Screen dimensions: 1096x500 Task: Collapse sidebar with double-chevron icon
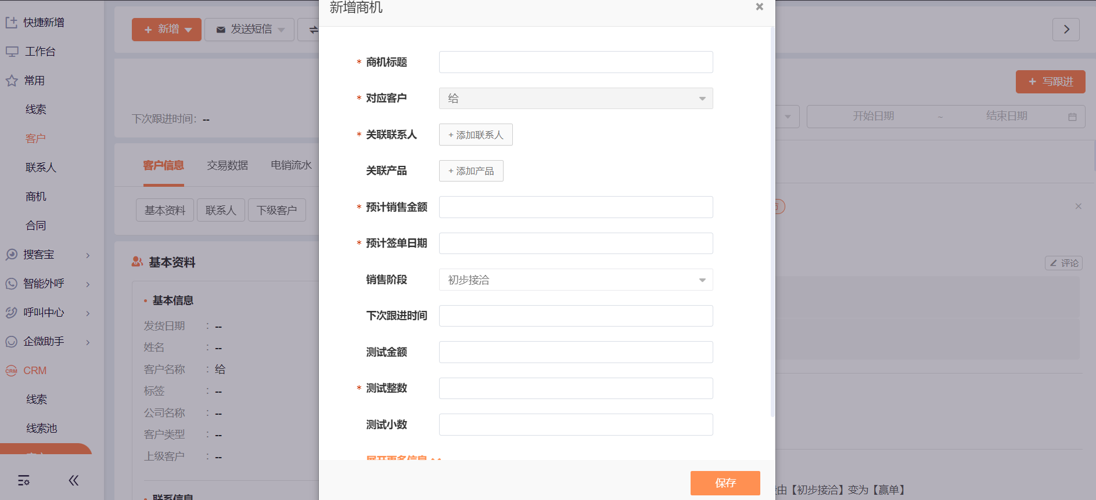(x=74, y=480)
